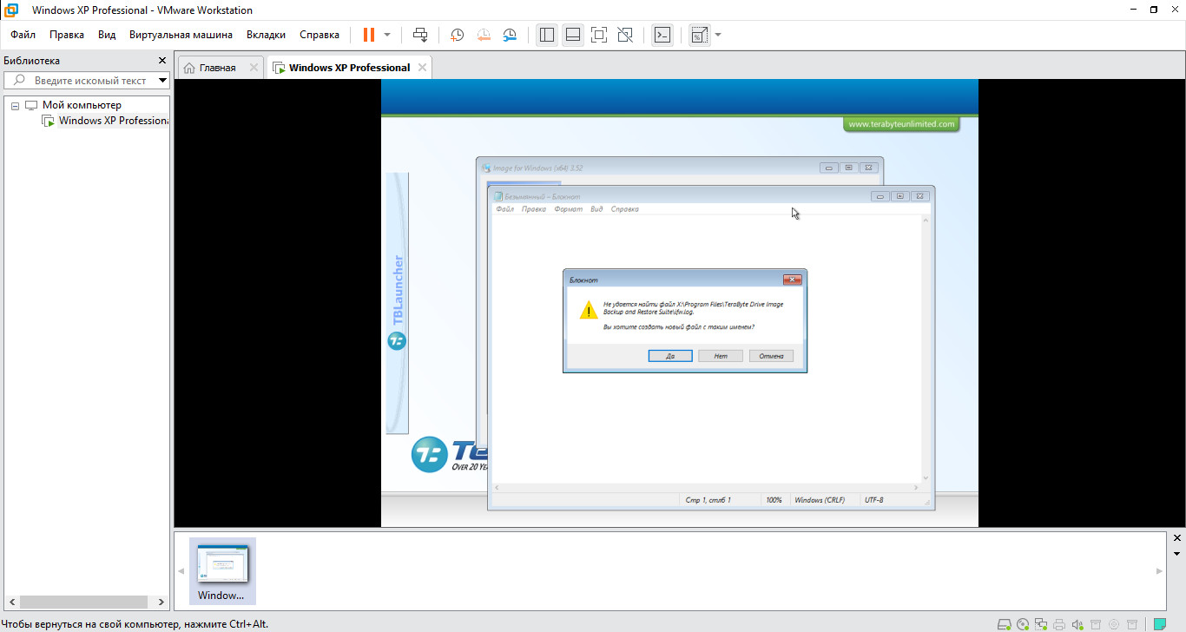Screen dimensions: 1186x632
Task: Click the sound card status icon
Action: (x=1077, y=624)
